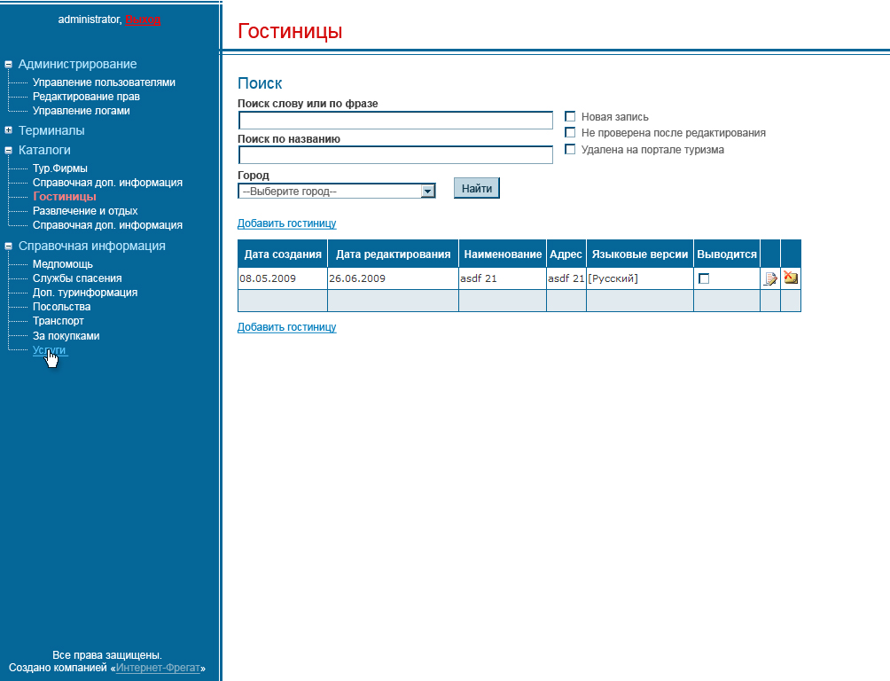Click Добавить гостиницу link below the table

[286, 327]
